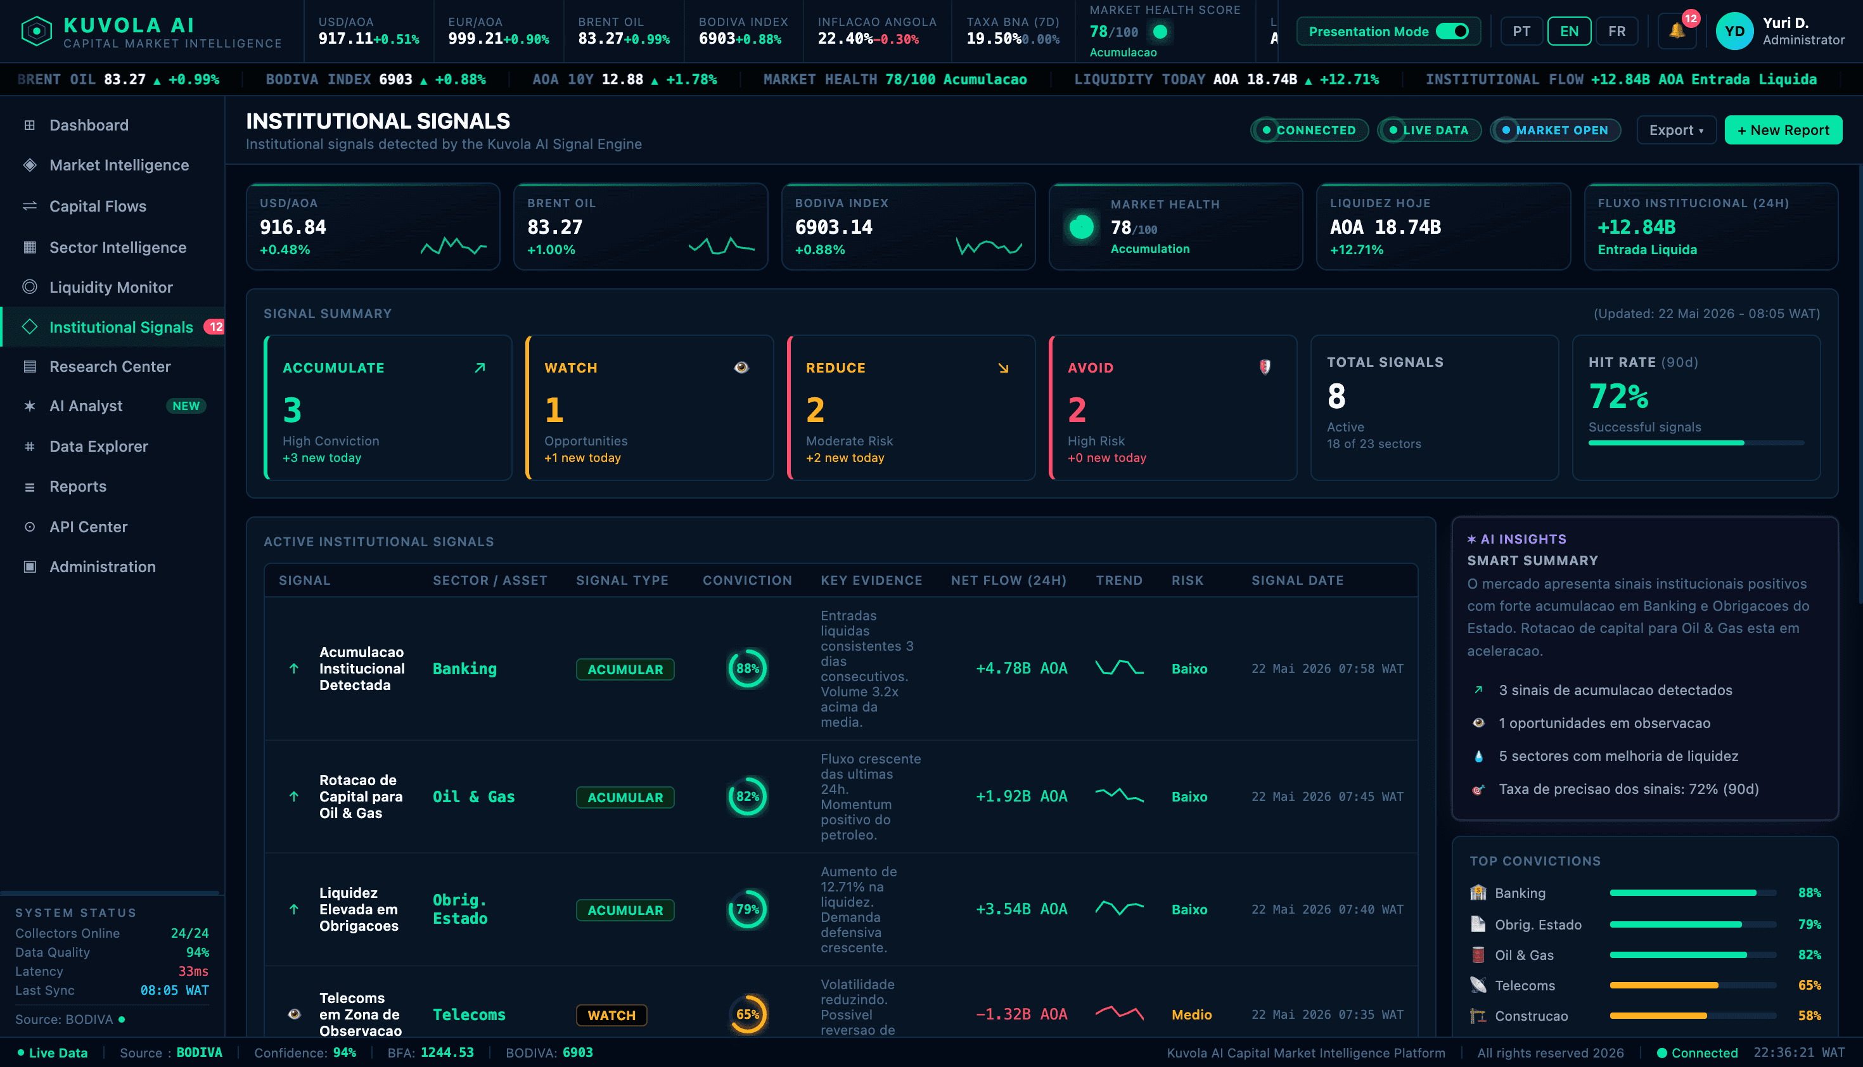Click the MARKET OPEN status pill
Viewport: 1863px width, 1067px height.
point(1555,131)
